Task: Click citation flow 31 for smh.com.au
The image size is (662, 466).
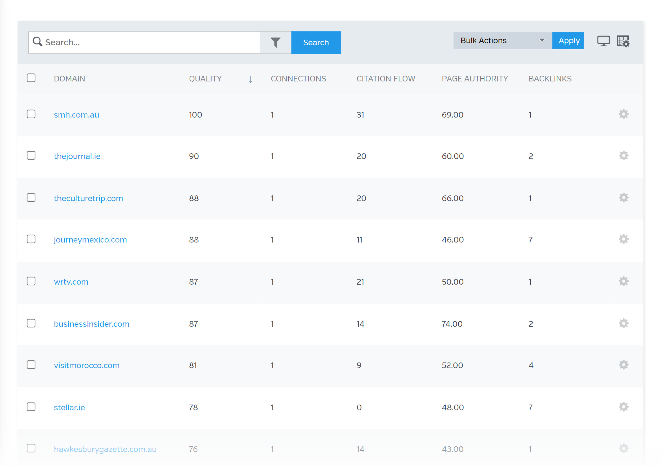Action: point(360,115)
